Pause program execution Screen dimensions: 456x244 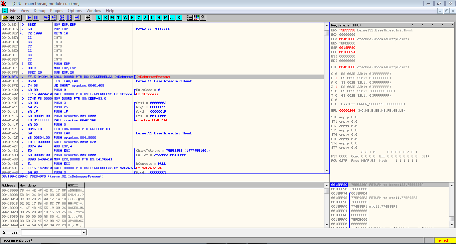tap(36, 17)
